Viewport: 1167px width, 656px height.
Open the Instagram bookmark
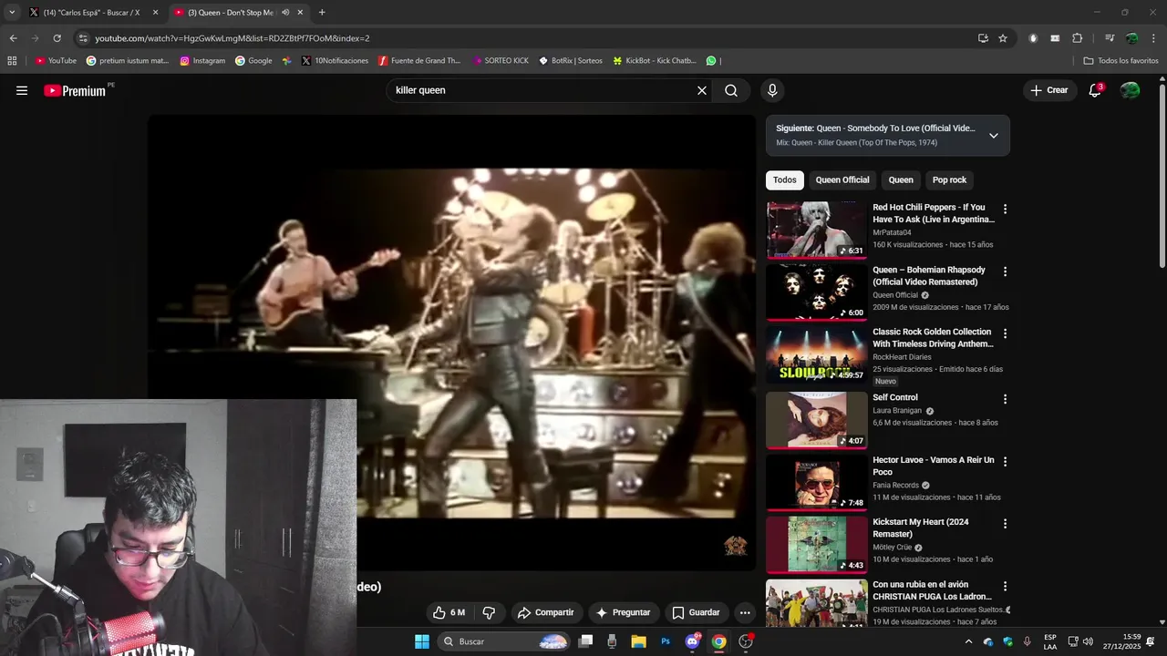(x=202, y=61)
